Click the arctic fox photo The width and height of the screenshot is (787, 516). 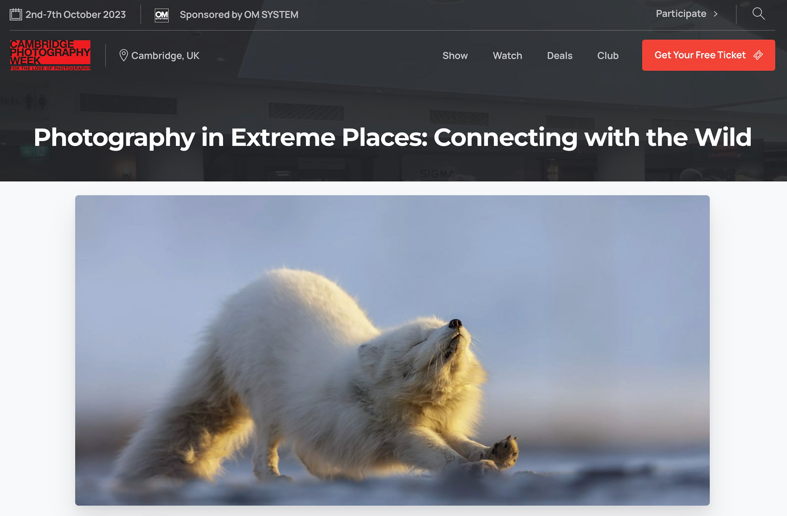pyautogui.click(x=392, y=350)
